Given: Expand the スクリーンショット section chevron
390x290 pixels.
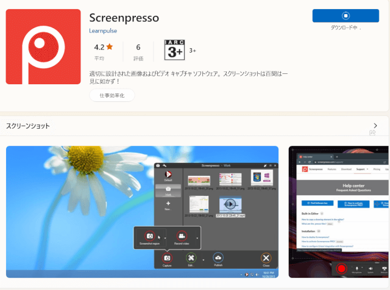Looking at the screenshot, I should pyautogui.click(x=375, y=126).
